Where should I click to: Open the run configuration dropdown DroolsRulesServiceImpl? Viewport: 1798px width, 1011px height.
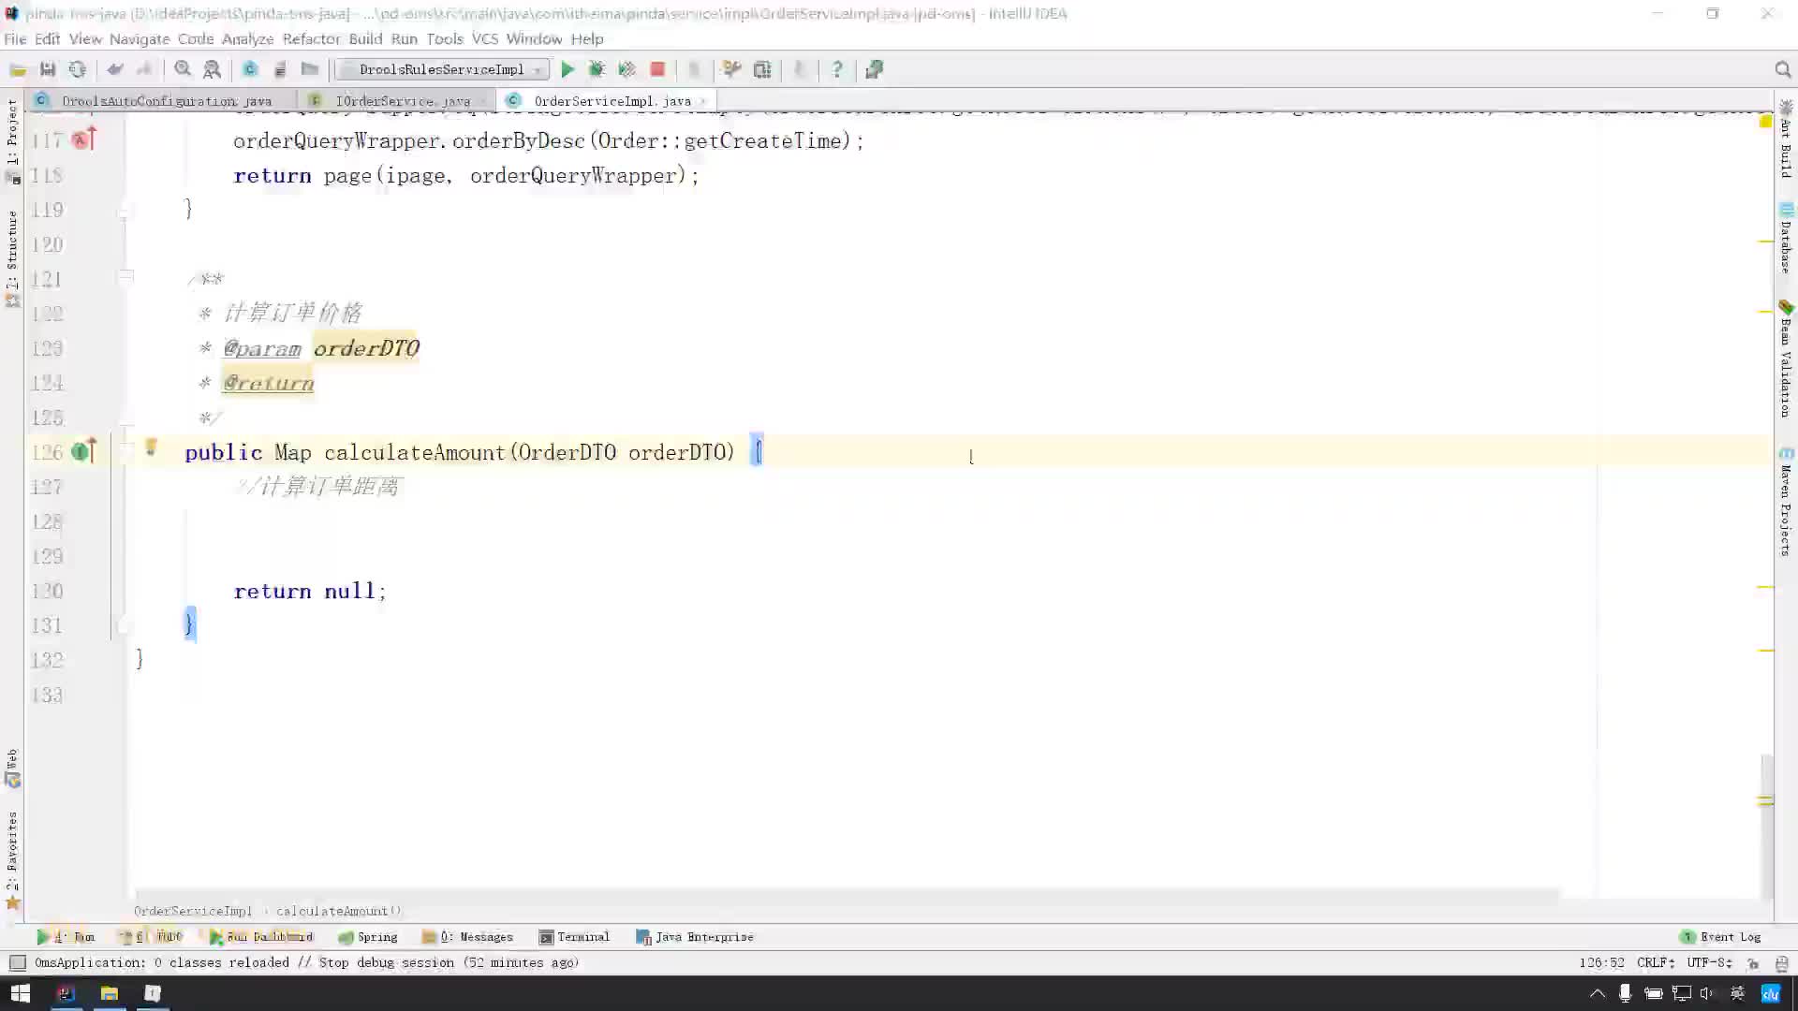443,69
